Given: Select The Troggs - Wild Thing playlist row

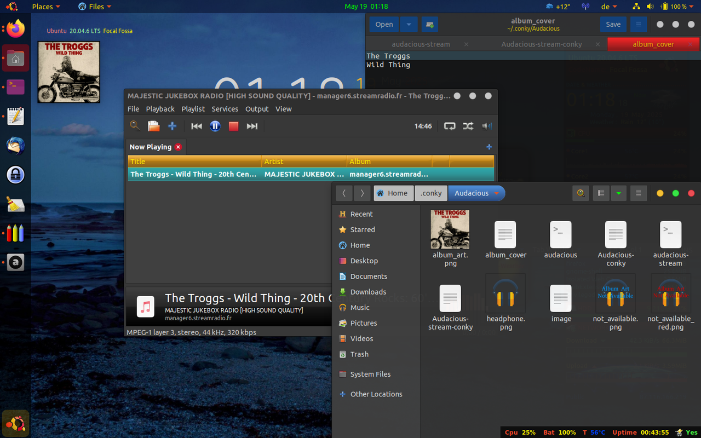Looking at the screenshot, I should pos(311,174).
